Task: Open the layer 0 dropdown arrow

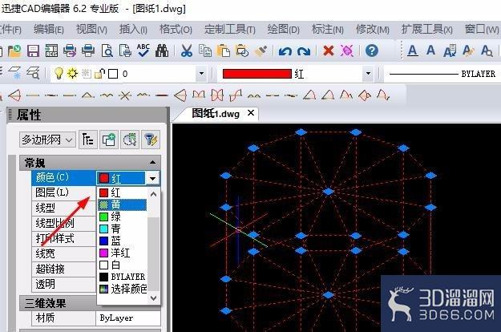Action: click(x=201, y=74)
